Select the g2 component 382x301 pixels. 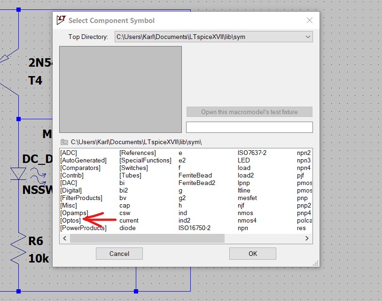point(182,198)
